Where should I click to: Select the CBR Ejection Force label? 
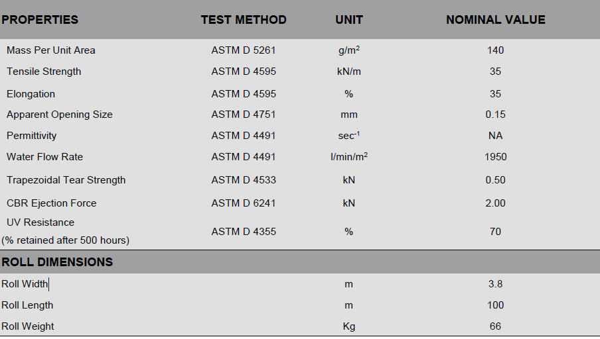[x=52, y=203]
